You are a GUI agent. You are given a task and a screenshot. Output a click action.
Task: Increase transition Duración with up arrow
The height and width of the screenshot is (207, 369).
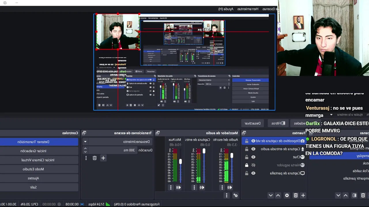[x=85, y=149]
